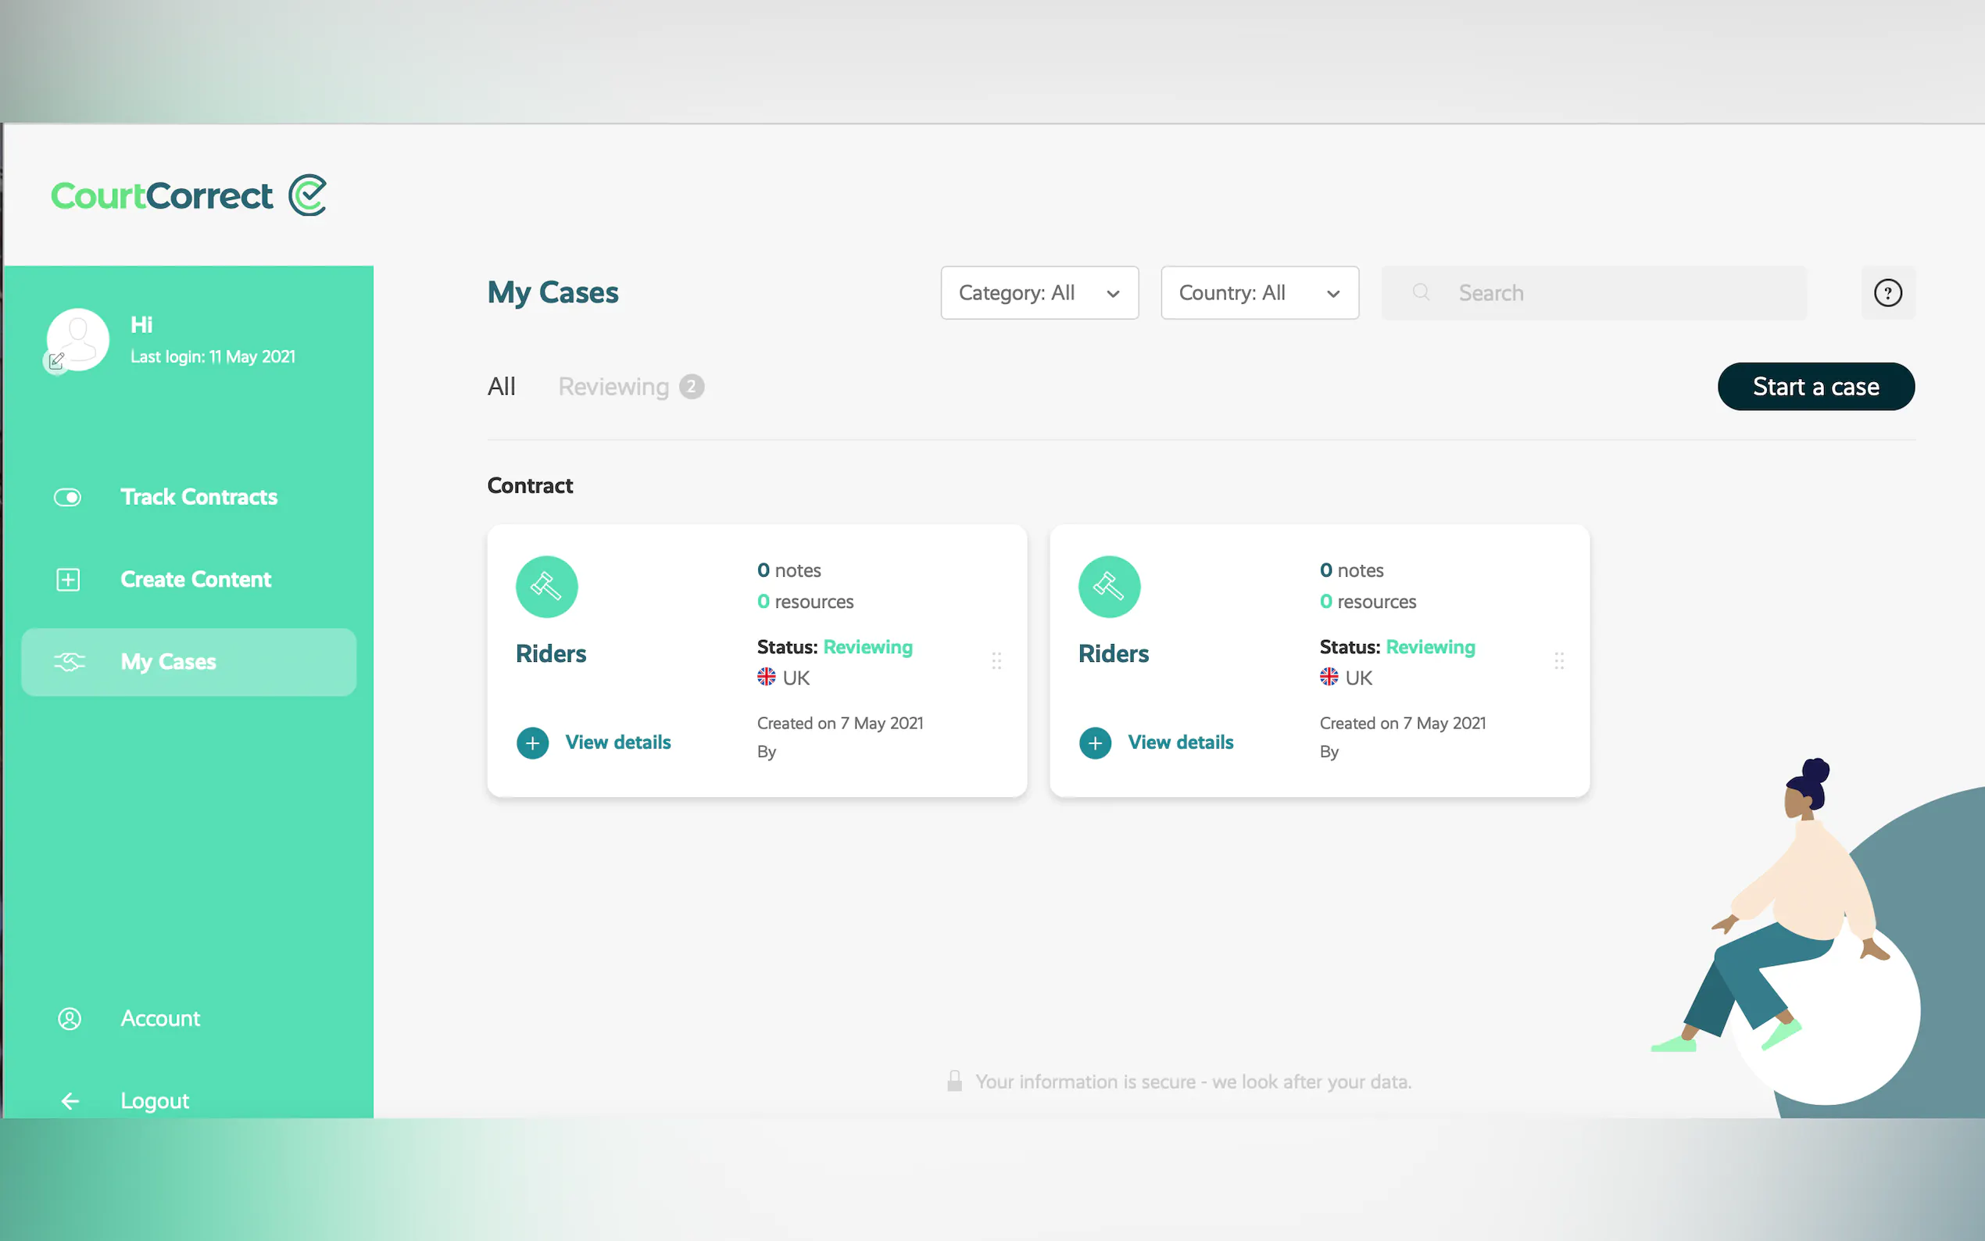Click the drag handle dots on first Riders card
Viewport: 1985px width, 1241px height.
pos(996,660)
